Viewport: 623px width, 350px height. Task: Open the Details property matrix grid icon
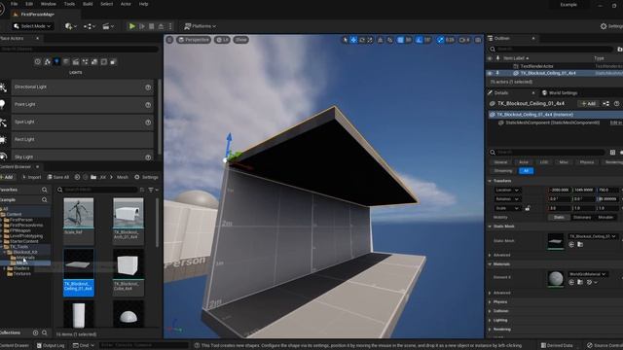coord(612,153)
